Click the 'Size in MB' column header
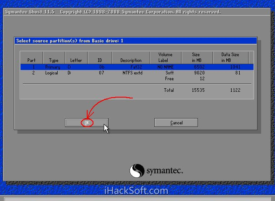275x201 pixels. pyautogui.click(x=197, y=57)
